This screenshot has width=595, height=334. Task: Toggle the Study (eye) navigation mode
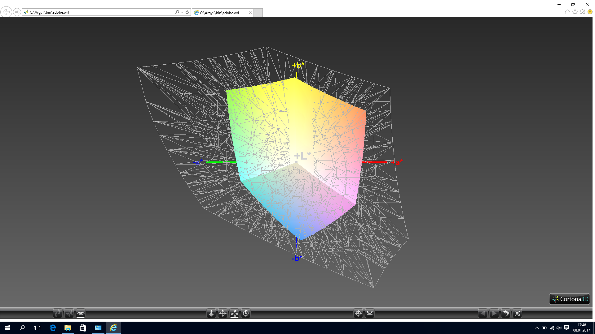click(81, 313)
